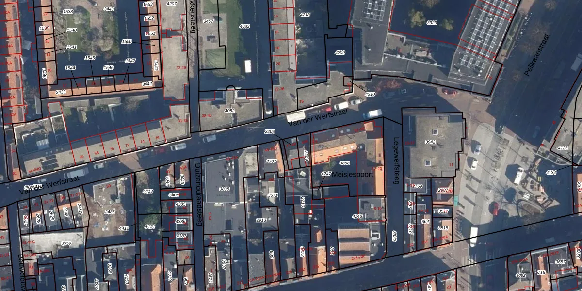Click parcel number 2486

point(110,212)
